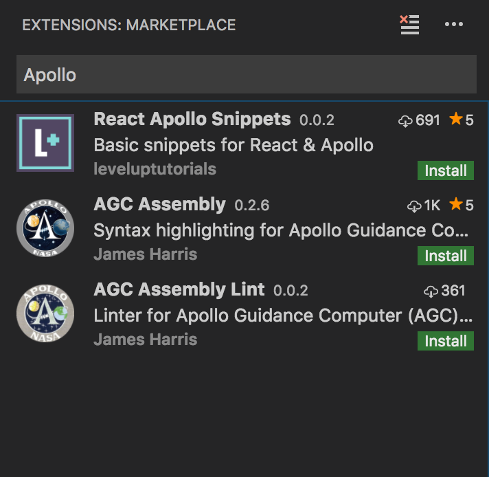Install the AGC Assembly Lint extension
This screenshot has width=489, height=477.
coord(446,341)
